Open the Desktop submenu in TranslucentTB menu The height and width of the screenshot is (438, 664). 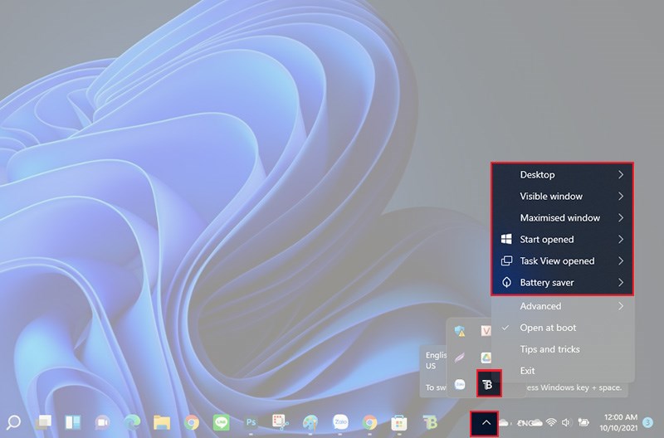coord(562,175)
